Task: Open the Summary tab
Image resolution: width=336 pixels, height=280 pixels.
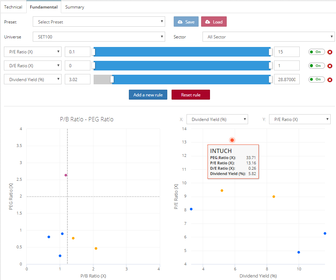Action: pos(75,7)
